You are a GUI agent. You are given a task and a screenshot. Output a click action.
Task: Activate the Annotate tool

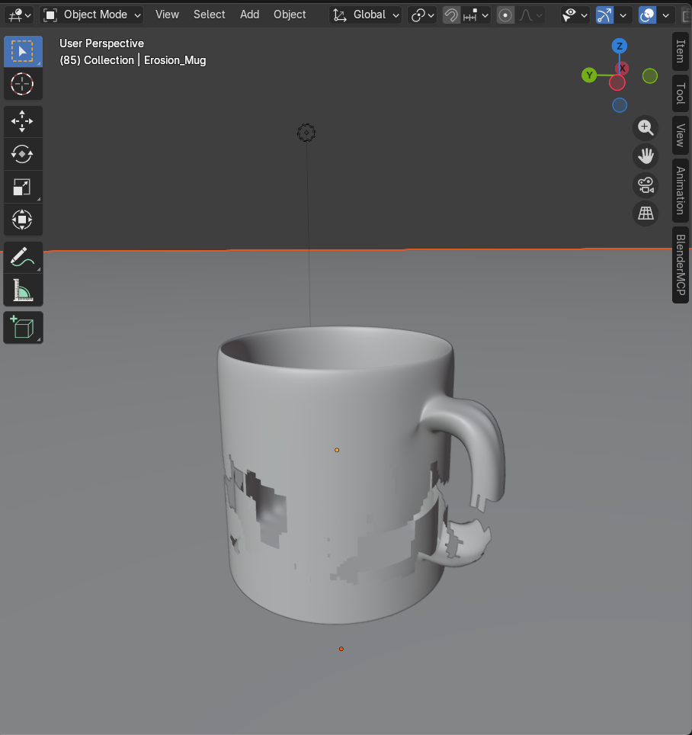click(23, 257)
